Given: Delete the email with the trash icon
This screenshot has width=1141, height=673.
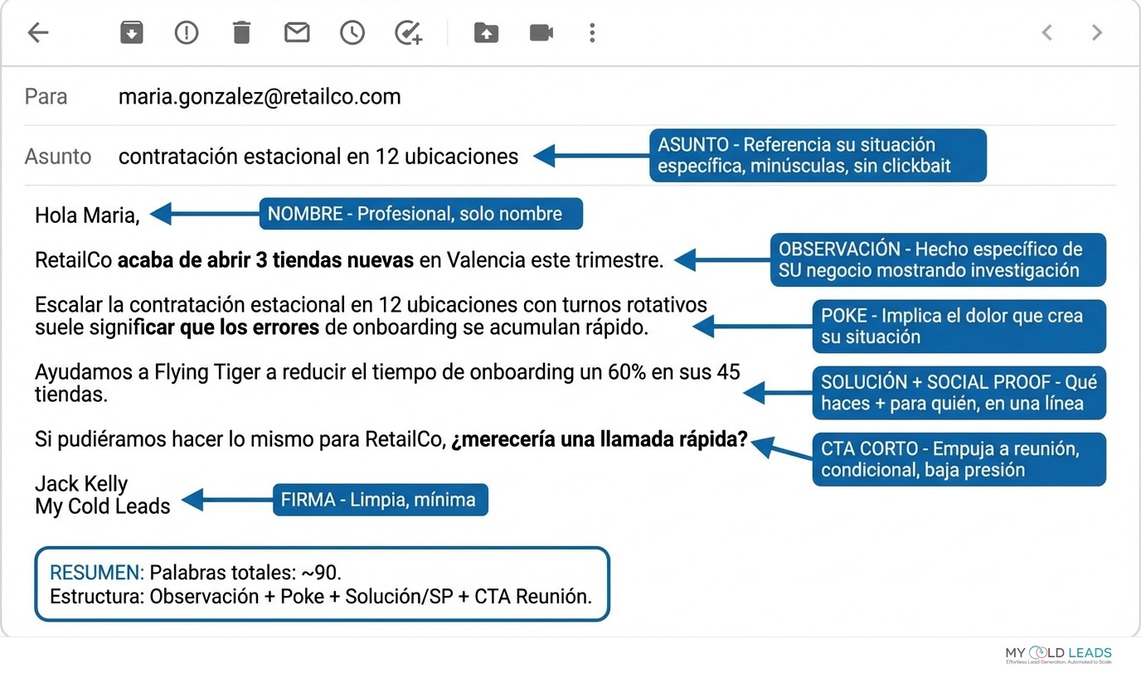Looking at the screenshot, I should (x=240, y=32).
